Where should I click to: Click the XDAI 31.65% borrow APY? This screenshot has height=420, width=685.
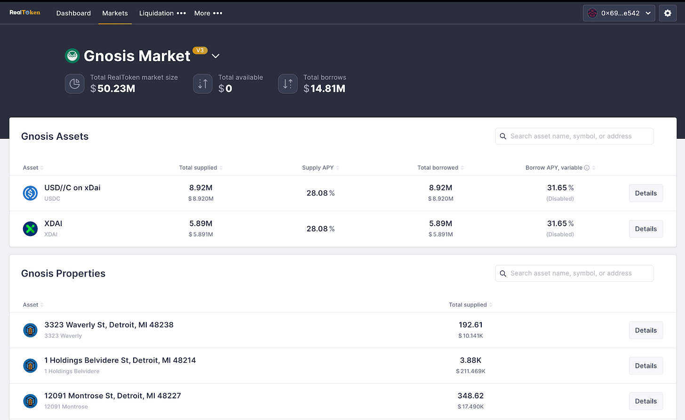coord(560,223)
